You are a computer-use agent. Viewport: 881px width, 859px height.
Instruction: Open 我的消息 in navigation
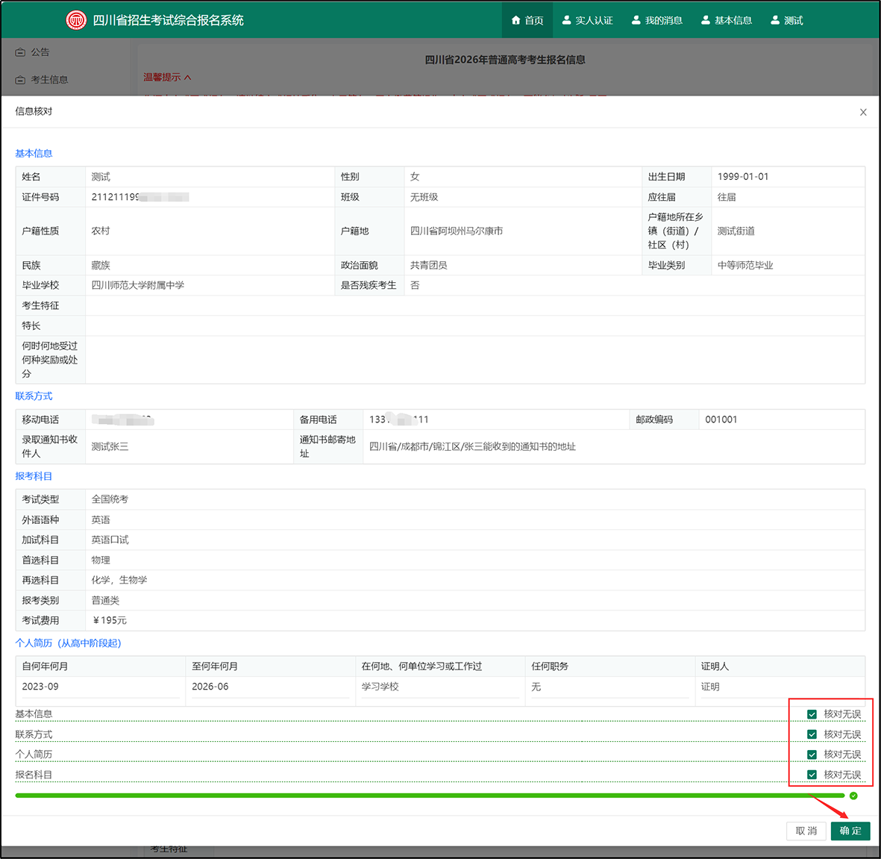(x=656, y=20)
